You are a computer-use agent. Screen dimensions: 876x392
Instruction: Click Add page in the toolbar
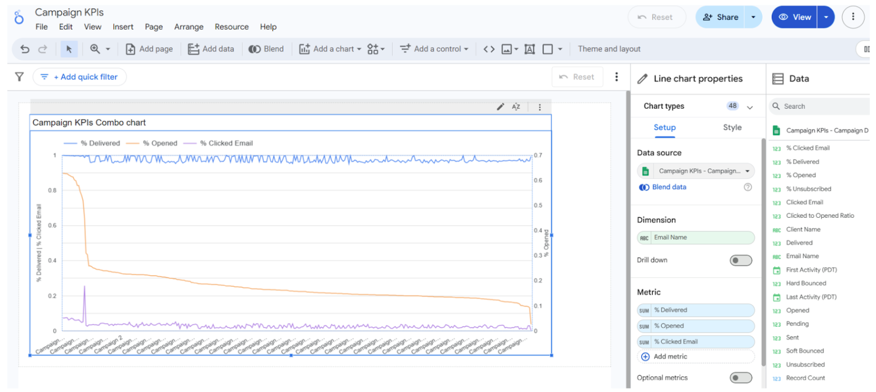pyautogui.click(x=149, y=49)
